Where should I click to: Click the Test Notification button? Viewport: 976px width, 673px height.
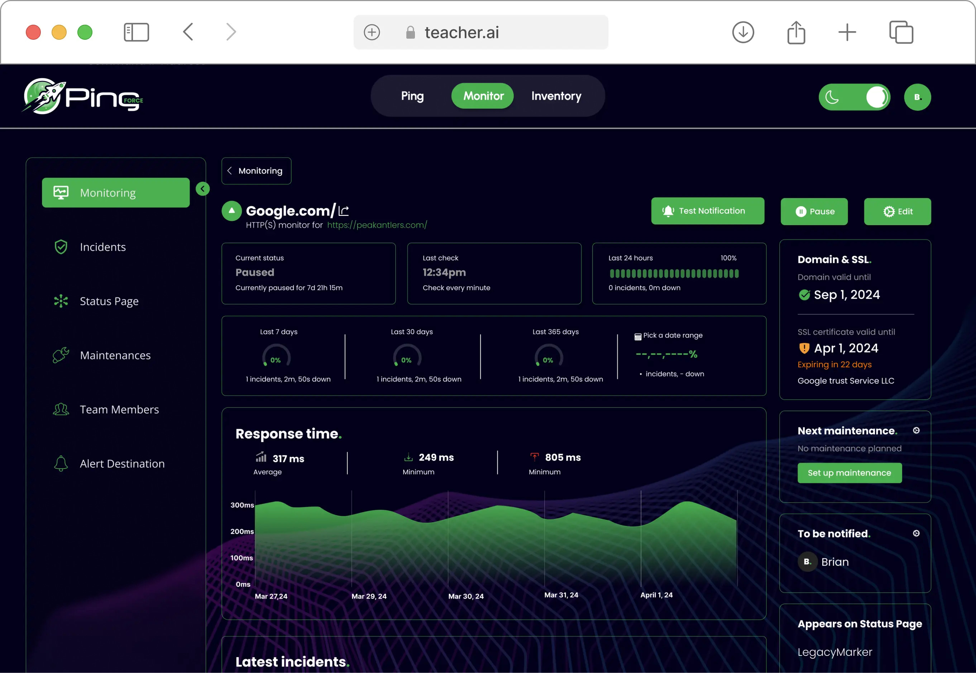tap(707, 211)
